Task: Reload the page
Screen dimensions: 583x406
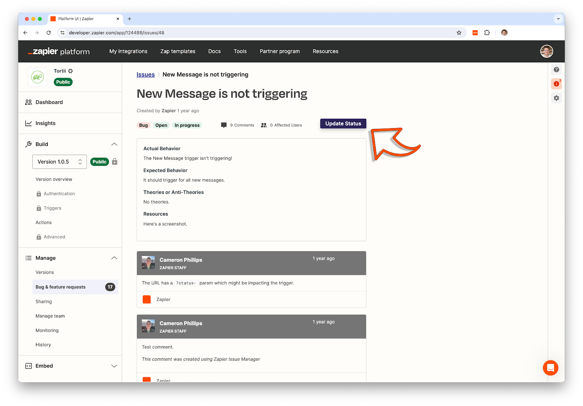Action: click(48, 33)
